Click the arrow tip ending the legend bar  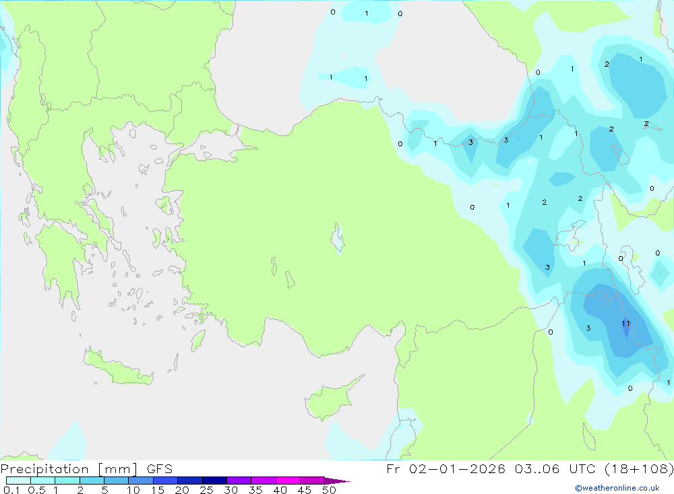tap(337, 481)
